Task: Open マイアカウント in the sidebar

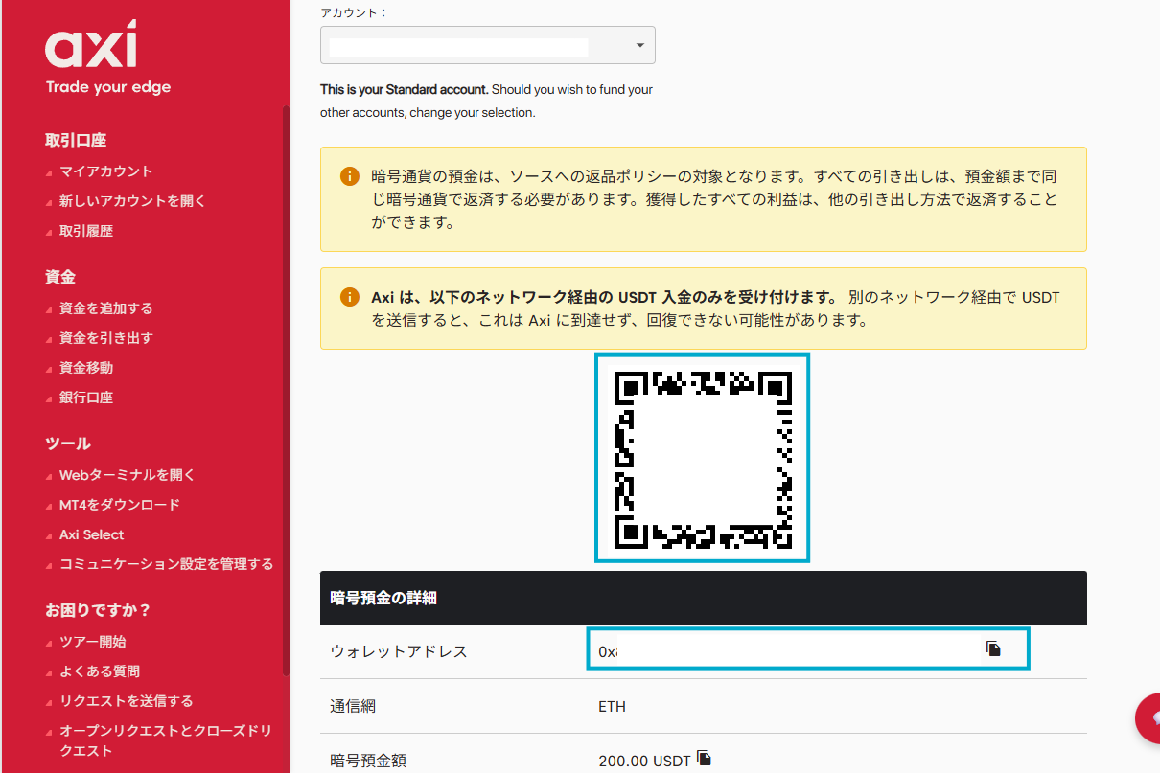Action: pos(105,171)
